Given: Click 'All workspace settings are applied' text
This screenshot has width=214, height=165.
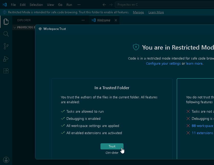Looking at the screenshot, I should (x=93, y=126).
